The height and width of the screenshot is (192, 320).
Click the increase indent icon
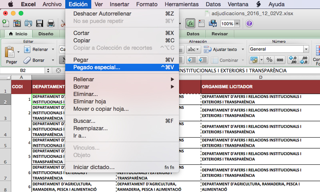pos(202,60)
